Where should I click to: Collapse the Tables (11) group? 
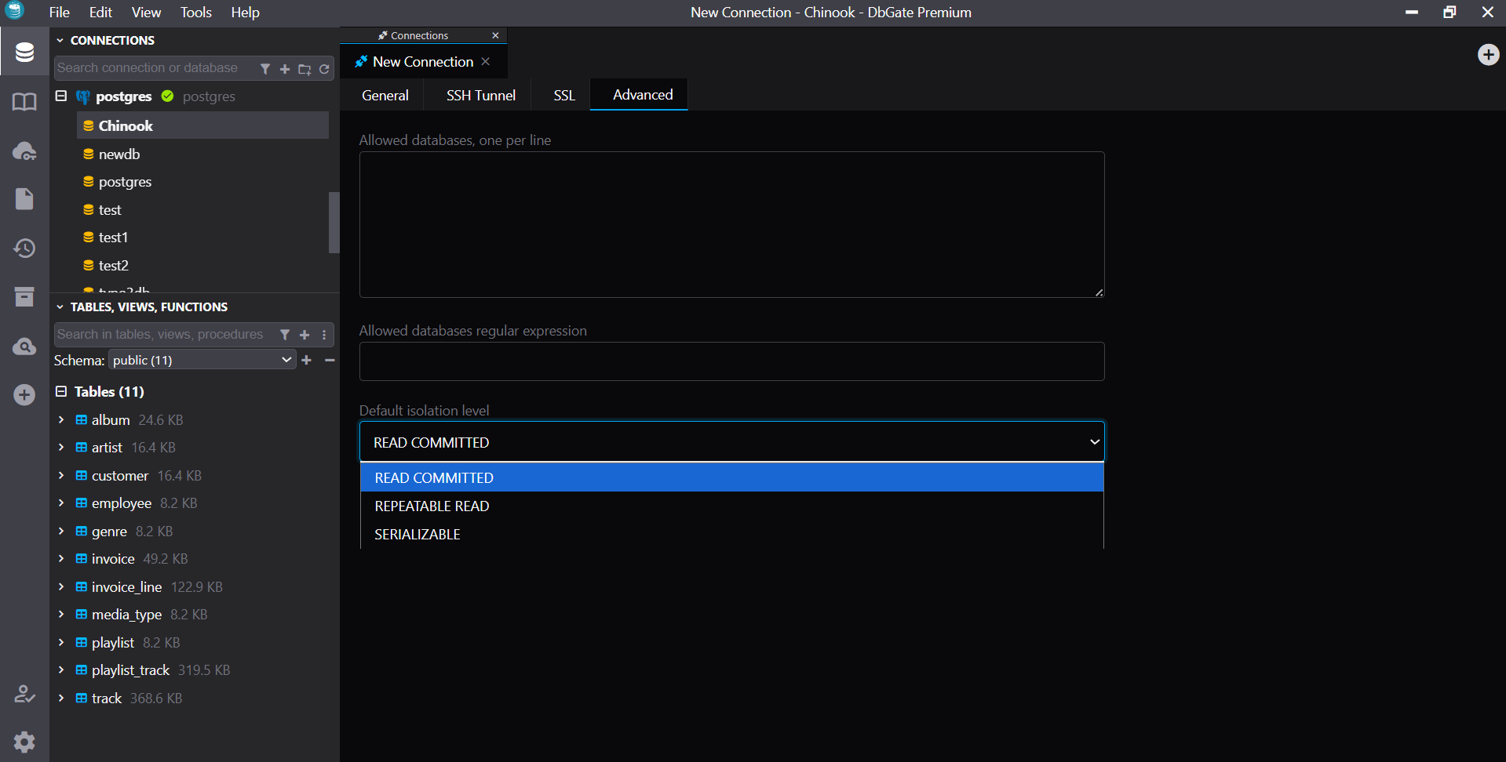pos(61,391)
